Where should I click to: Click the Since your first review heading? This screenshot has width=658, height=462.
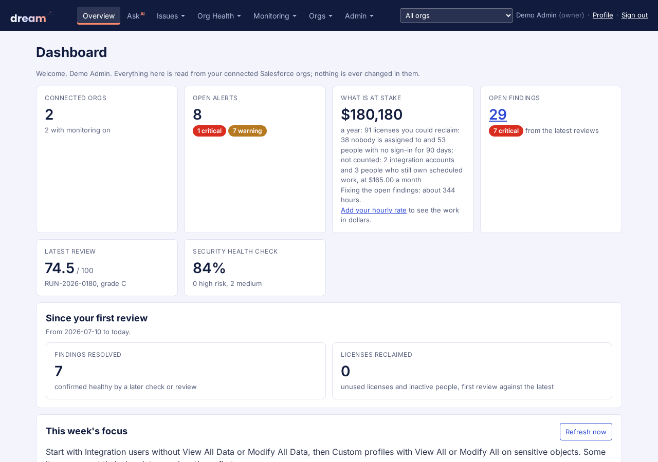pyautogui.click(x=97, y=318)
